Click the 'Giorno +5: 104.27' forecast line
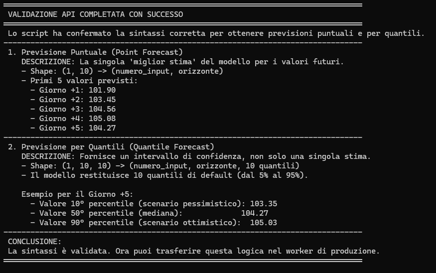The image size is (436, 273). 73,128
